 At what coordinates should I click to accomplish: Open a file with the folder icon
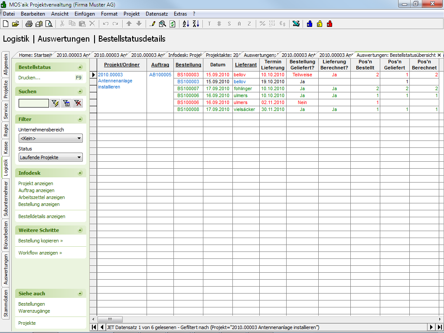[x=16, y=24]
